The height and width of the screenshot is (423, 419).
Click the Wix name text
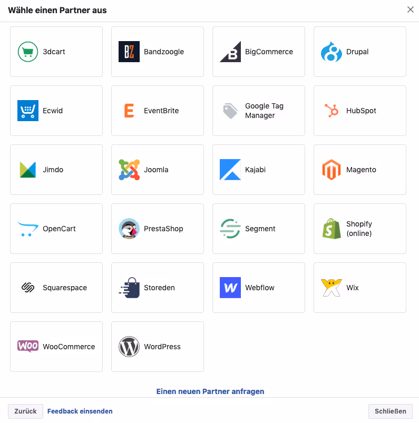tap(353, 288)
